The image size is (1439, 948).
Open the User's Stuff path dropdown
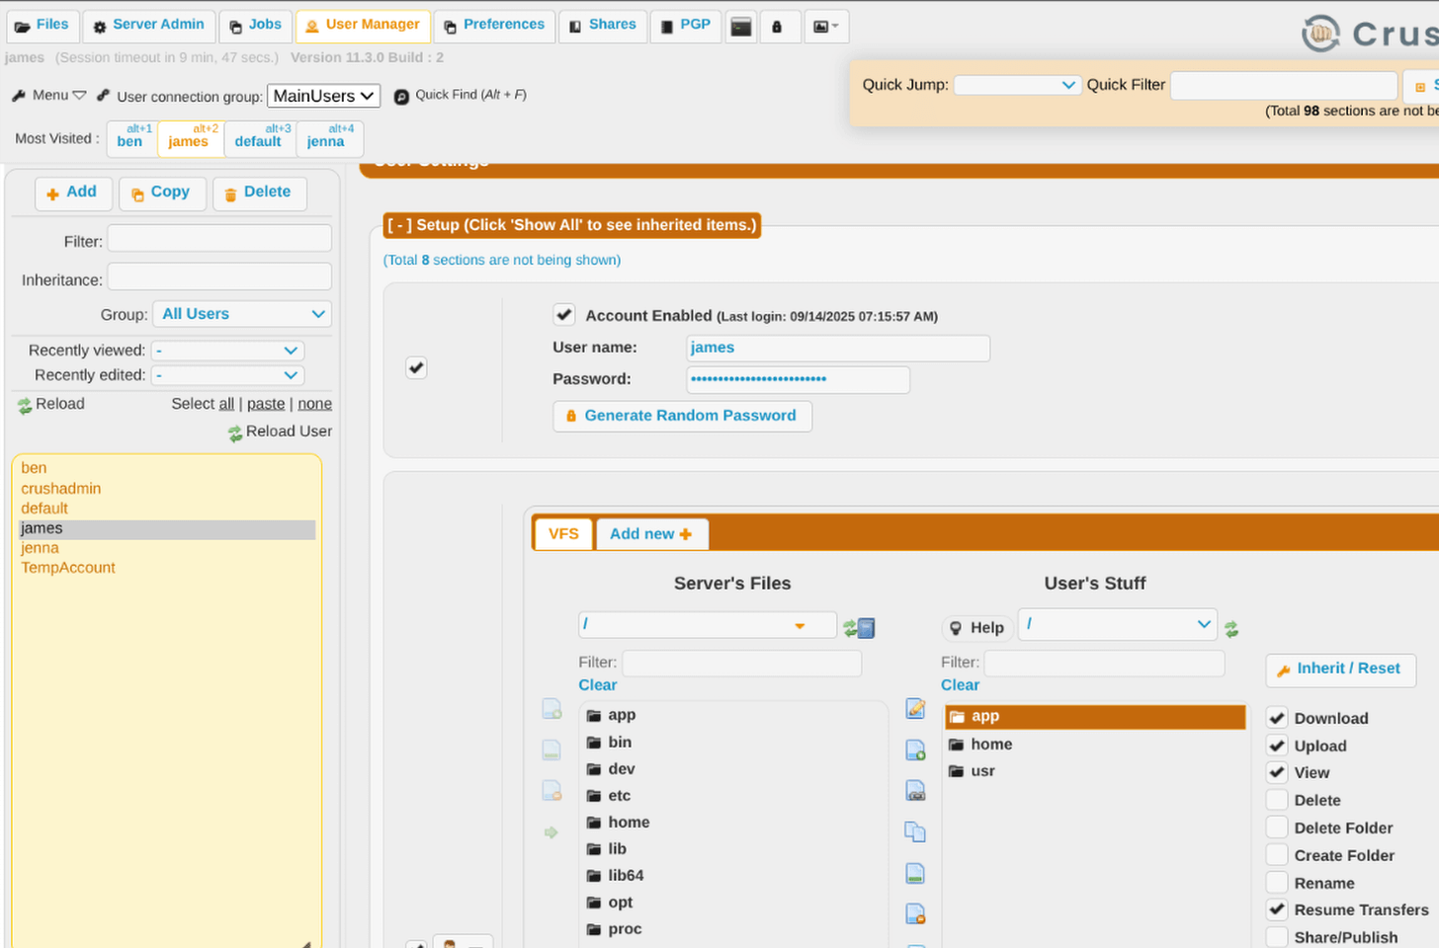coord(1117,624)
